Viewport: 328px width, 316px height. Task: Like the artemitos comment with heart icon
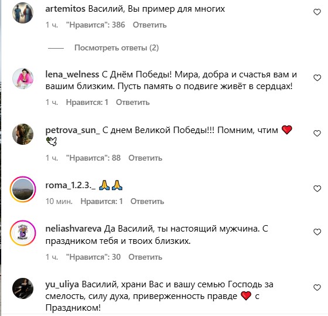317,12
